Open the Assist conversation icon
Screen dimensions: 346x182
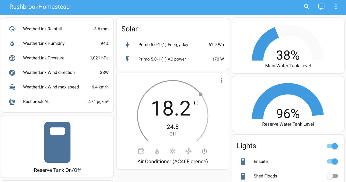pos(321,7)
